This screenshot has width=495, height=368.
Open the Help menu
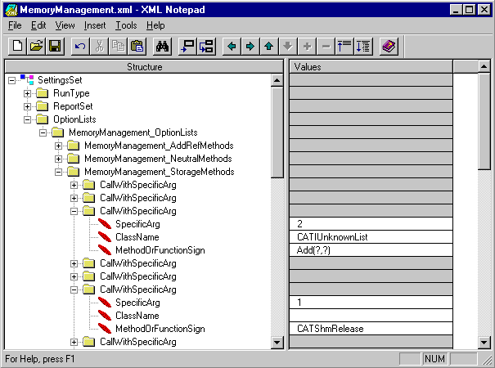tap(155, 25)
